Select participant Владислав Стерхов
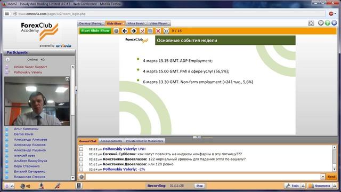Viewport: 341px width, 192px height. 30,177
